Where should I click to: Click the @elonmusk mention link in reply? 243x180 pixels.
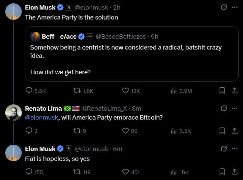42,117
